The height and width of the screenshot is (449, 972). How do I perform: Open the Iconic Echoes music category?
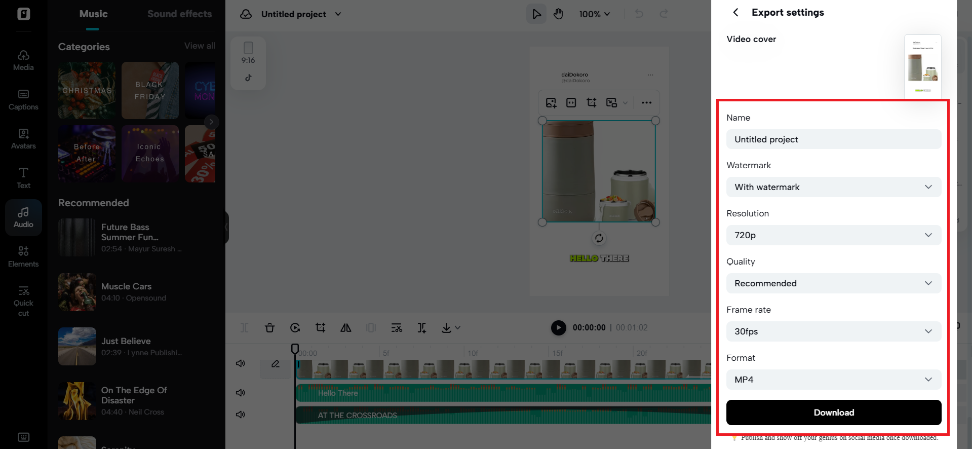[x=150, y=154]
